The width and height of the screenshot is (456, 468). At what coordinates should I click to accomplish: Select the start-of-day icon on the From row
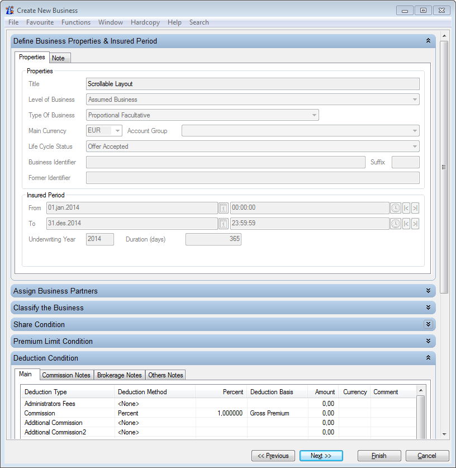pos(405,207)
